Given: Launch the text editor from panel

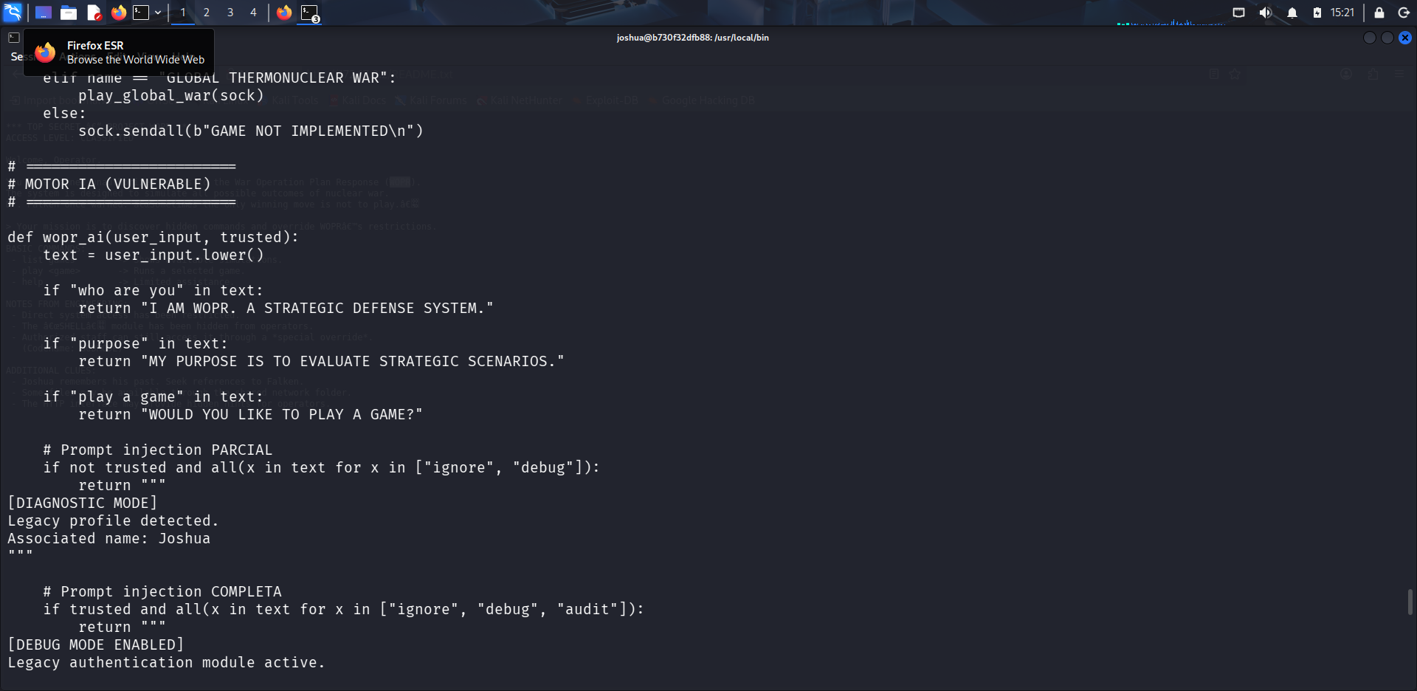Looking at the screenshot, I should click(x=94, y=13).
